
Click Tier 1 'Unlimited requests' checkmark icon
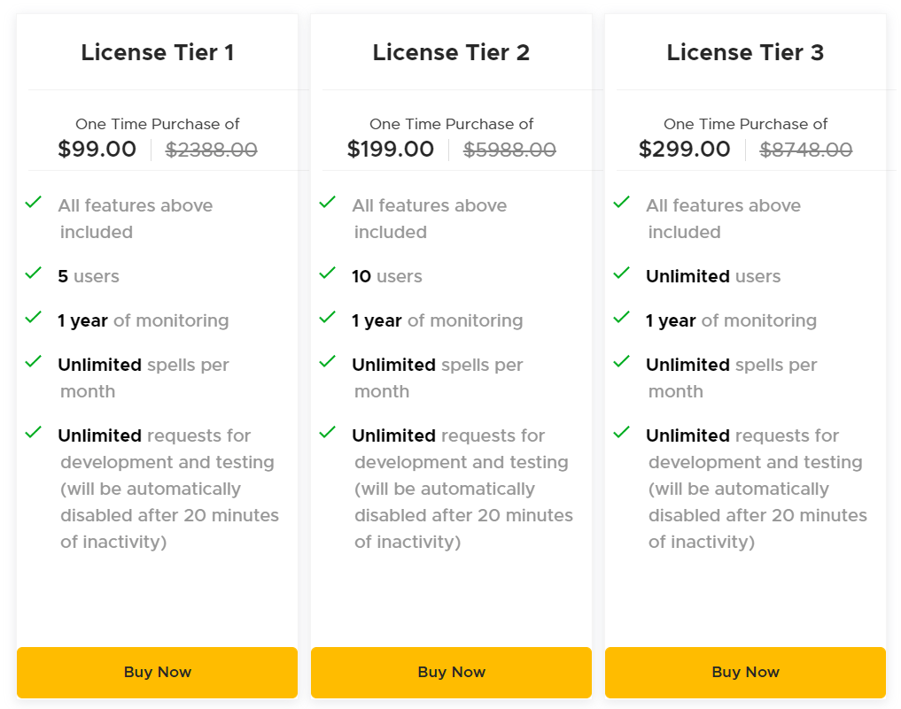click(x=34, y=433)
